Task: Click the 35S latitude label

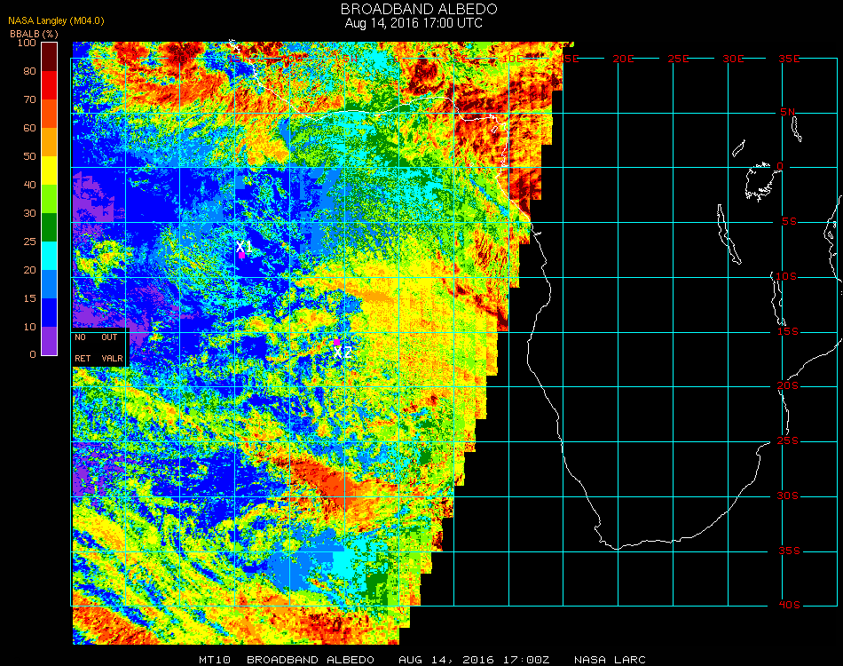Action: click(x=789, y=551)
